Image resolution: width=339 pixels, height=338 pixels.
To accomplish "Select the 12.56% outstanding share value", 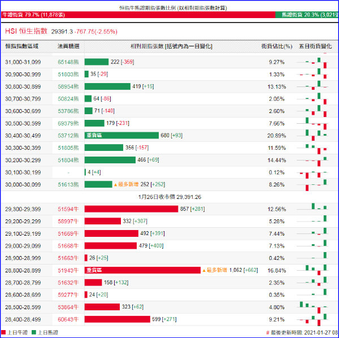I will (277, 209).
